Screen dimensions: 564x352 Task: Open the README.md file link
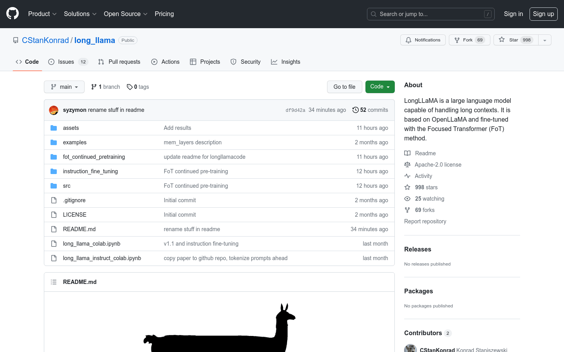[x=79, y=229]
